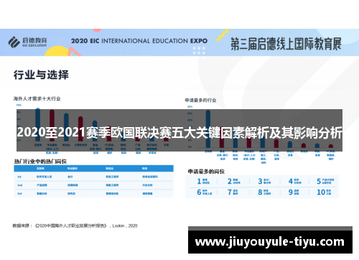Click ranking number 1 under 申请最多的岗位

[199, 181]
